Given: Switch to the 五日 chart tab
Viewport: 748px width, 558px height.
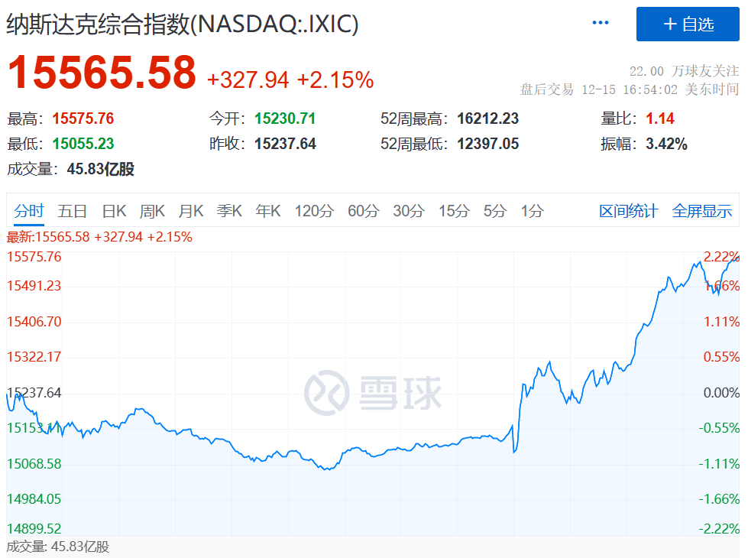Looking at the screenshot, I should [x=72, y=211].
